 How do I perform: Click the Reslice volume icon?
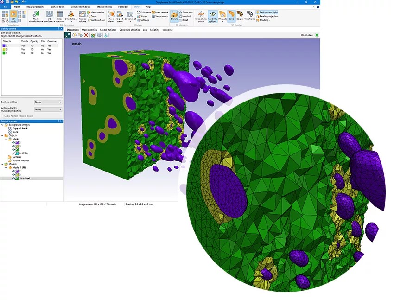tap(83, 17)
